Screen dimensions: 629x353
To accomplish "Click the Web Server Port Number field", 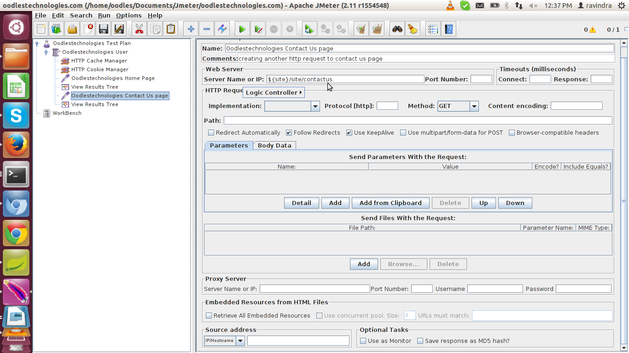I will click(x=481, y=80).
